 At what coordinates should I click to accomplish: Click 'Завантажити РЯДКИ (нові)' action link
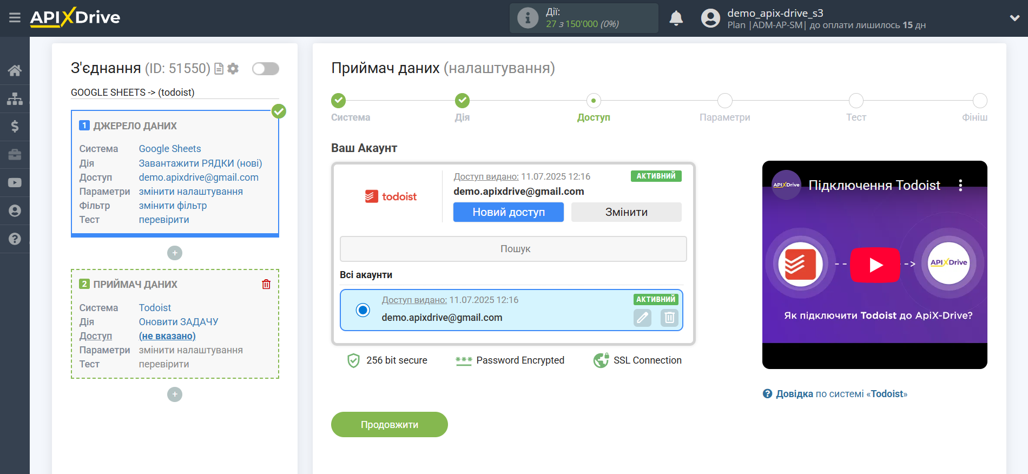pos(201,163)
